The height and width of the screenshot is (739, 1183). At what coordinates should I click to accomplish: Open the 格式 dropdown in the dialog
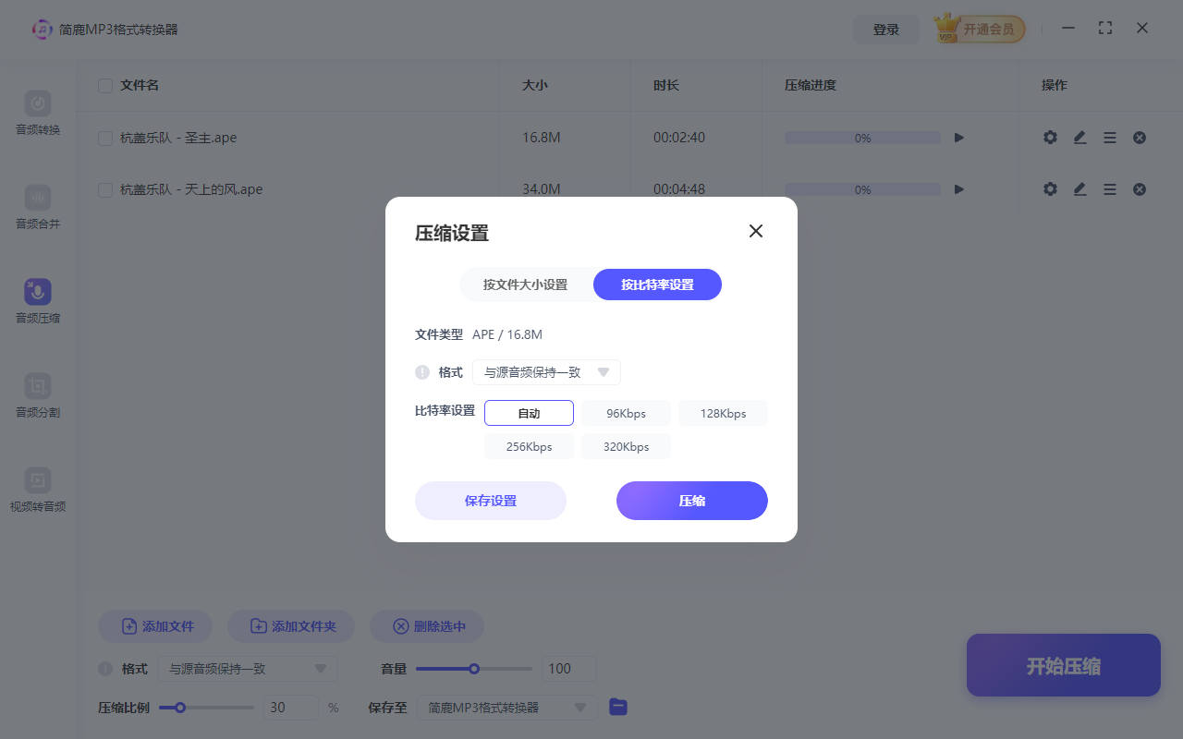click(546, 371)
